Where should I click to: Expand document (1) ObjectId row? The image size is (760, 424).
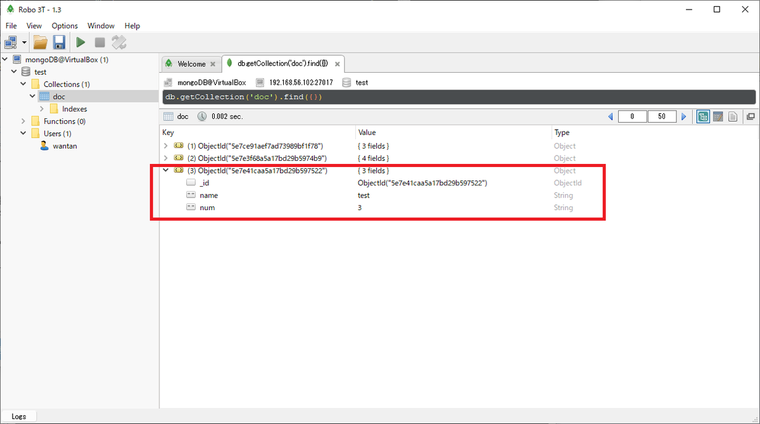(x=166, y=146)
